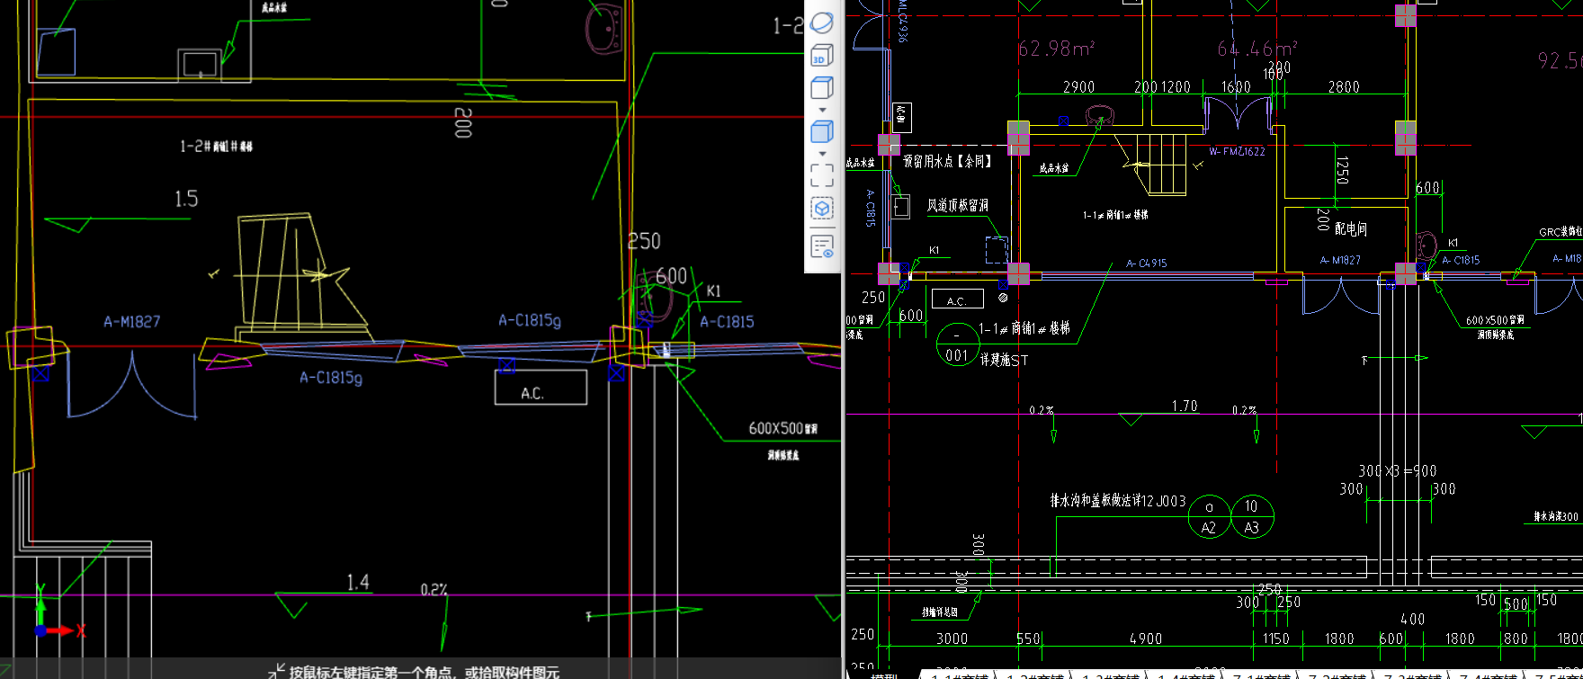Select the 配电间 room label
Viewport: 1583px width, 679px height.
1350,229
